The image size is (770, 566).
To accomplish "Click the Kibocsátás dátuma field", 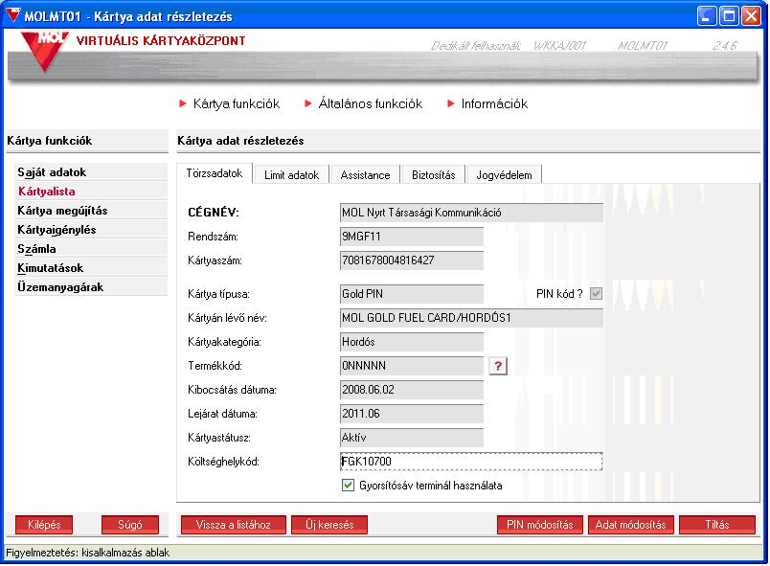I will (x=412, y=390).
